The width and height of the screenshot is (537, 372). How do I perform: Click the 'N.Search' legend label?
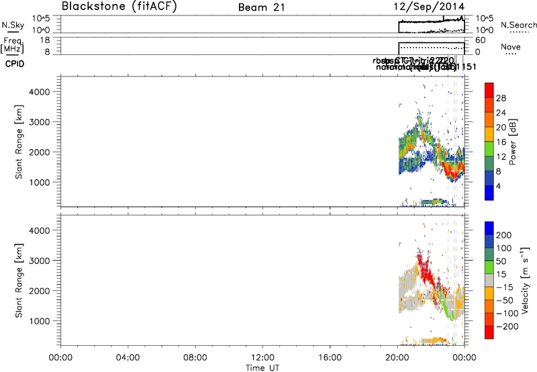point(519,25)
